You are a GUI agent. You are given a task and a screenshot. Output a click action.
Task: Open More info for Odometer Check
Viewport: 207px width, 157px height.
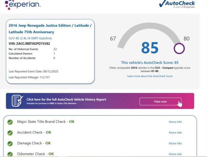[175, 154]
